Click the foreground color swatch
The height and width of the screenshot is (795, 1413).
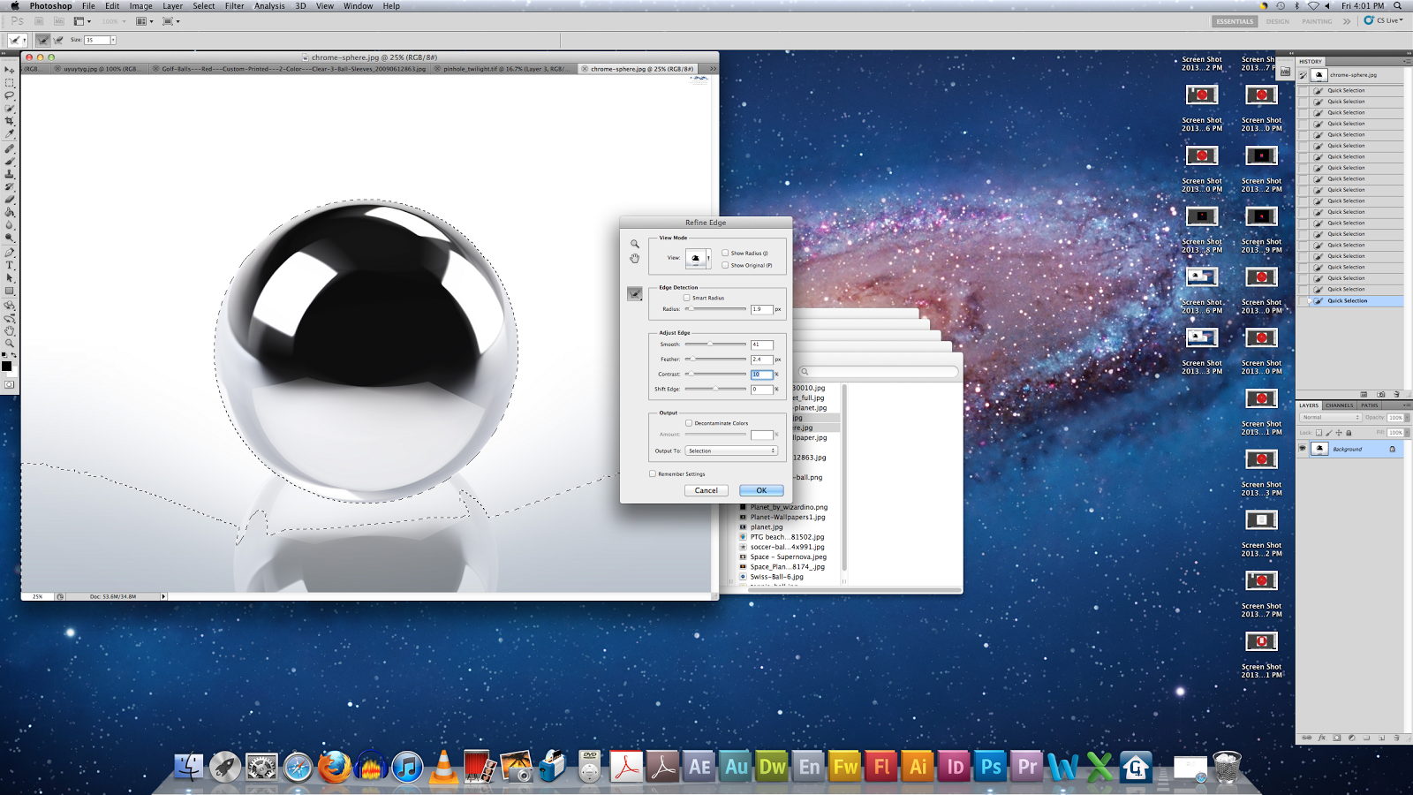[6, 365]
